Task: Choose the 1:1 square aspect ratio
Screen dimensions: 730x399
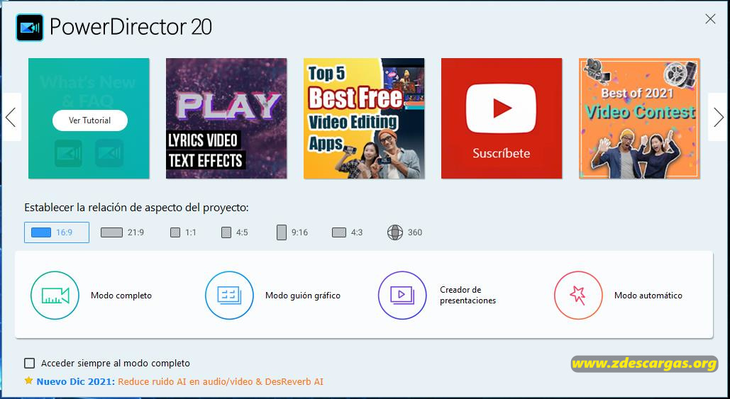Action: pos(183,232)
